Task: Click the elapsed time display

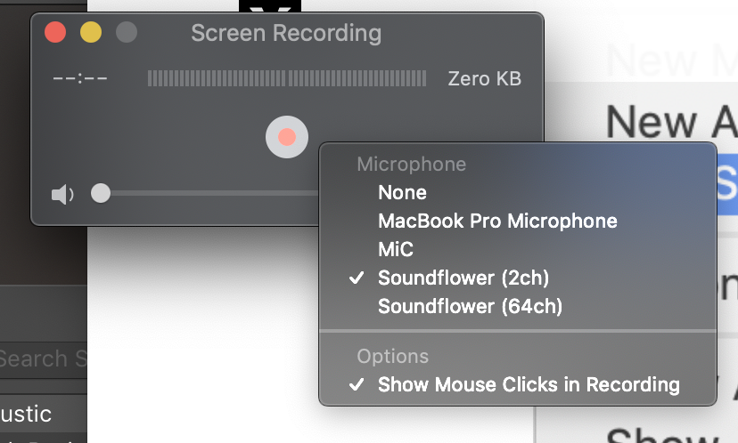Action: tap(80, 78)
